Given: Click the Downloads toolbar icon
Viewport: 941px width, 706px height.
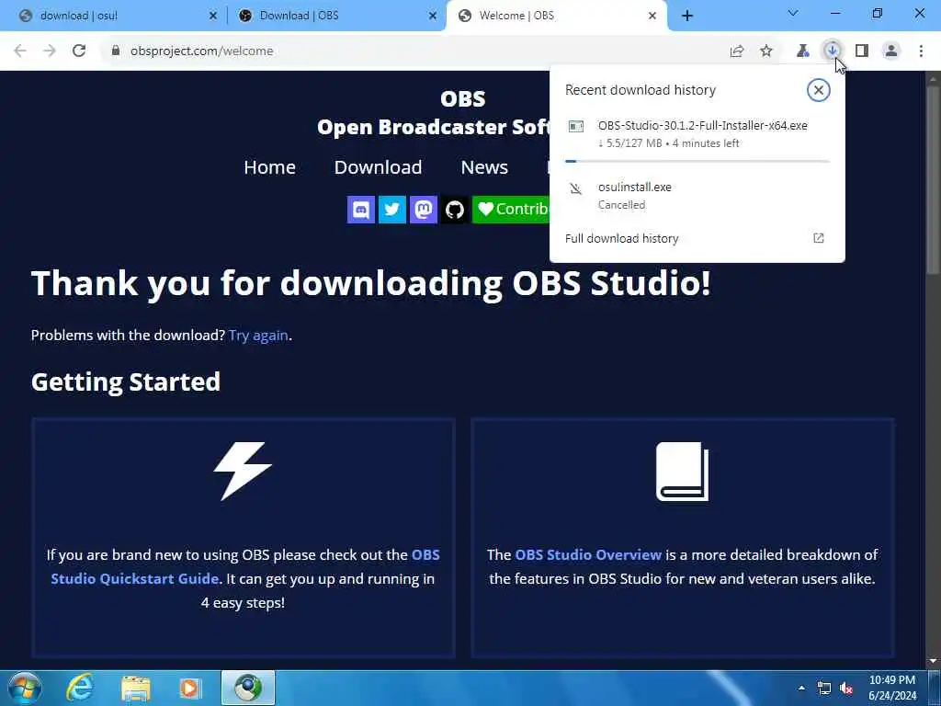Looking at the screenshot, I should click(832, 51).
